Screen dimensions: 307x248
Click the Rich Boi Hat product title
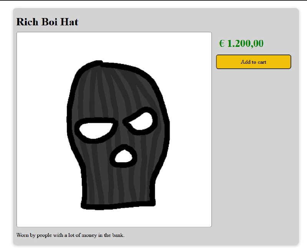(x=47, y=22)
